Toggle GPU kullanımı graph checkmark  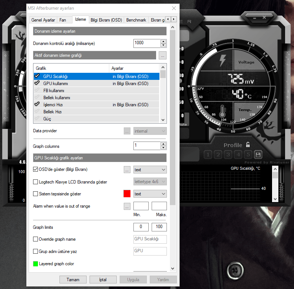pos(37,83)
